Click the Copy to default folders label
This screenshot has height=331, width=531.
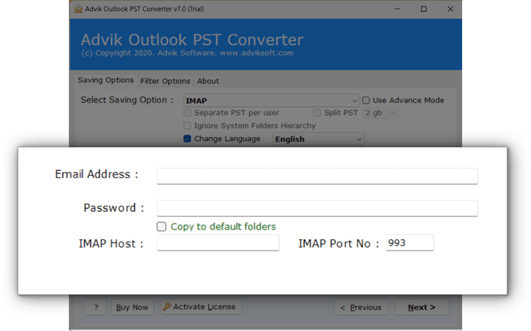click(x=223, y=226)
